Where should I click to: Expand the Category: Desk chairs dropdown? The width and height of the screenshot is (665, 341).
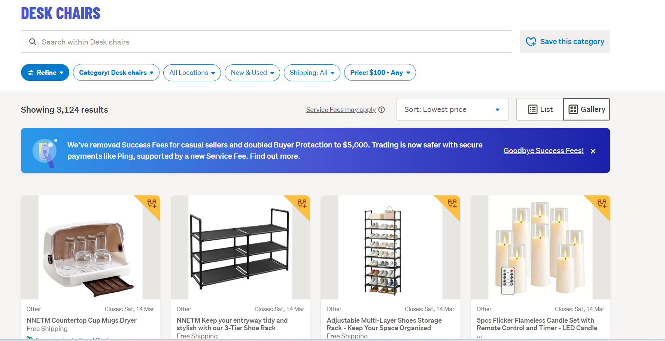pyautogui.click(x=116, y=73)
